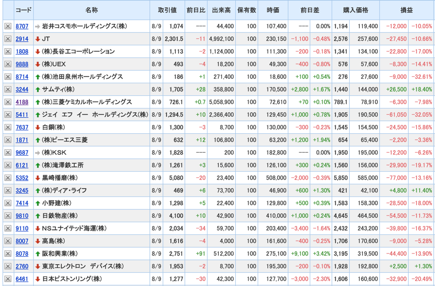Open the 5352 code link
Screen dimensions: 435x286
coord(22,178)
